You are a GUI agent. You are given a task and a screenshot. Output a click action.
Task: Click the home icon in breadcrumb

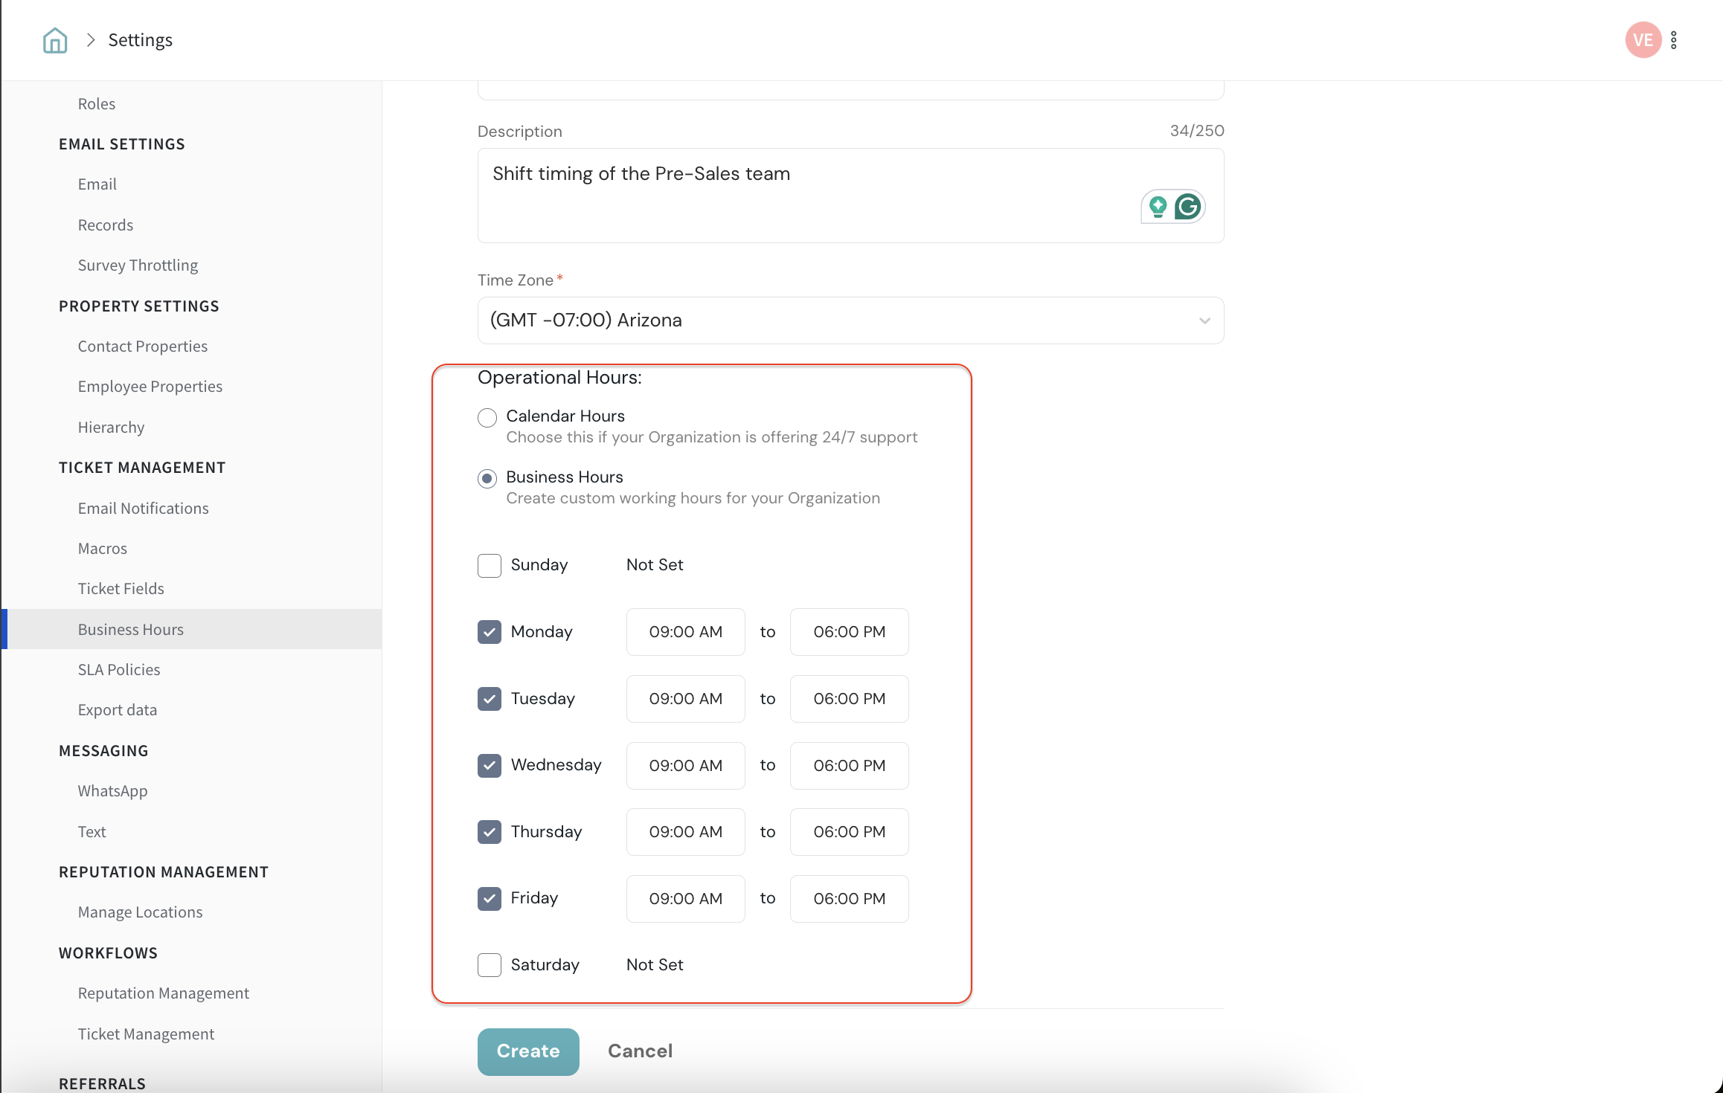[x=55, y=40]
